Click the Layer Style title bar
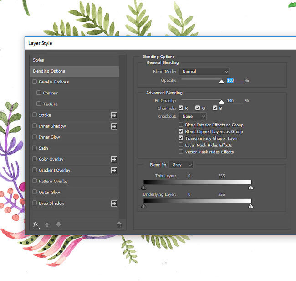296x281 pixels. pyautogui.click(x=160, y=43)
